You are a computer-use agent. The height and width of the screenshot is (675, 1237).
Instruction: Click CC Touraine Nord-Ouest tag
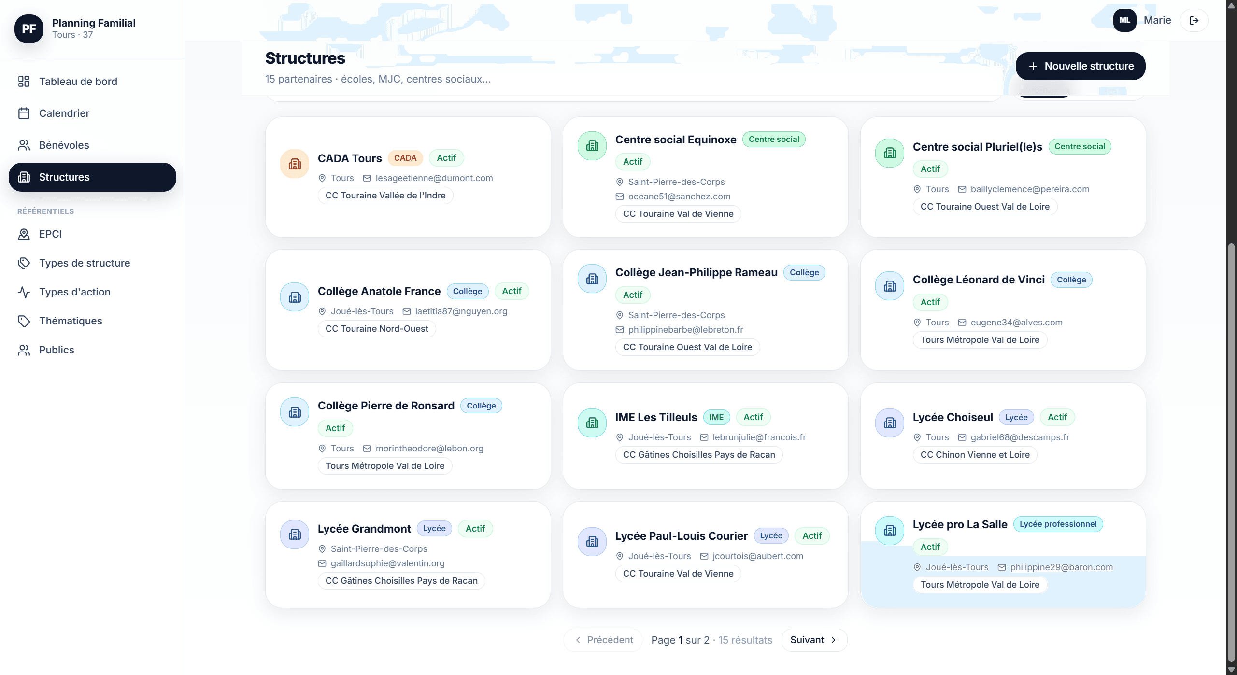click(377, 329)
